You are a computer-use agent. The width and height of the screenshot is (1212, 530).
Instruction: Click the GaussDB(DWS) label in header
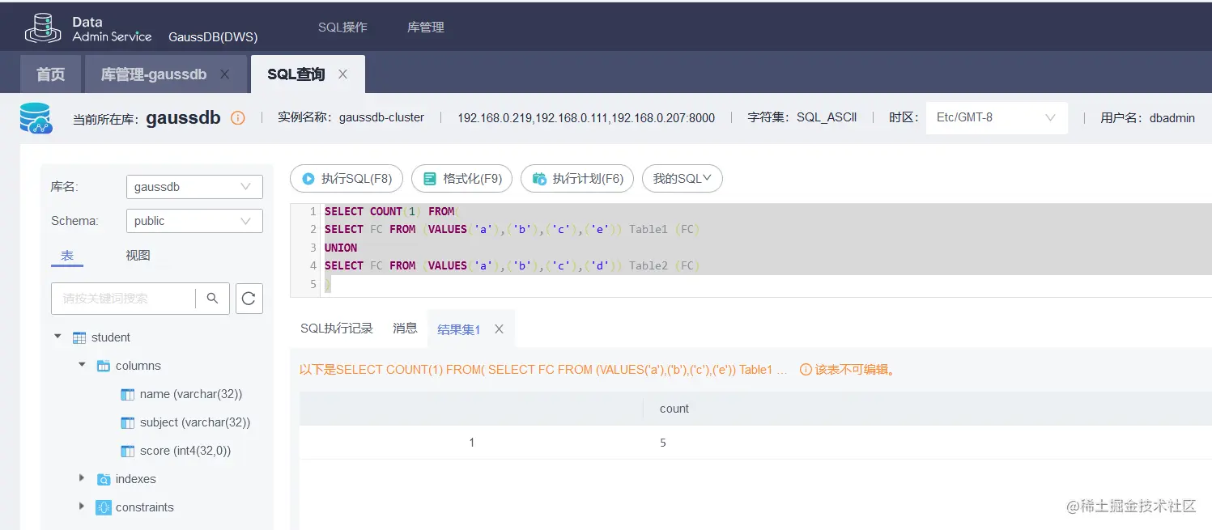213,37
